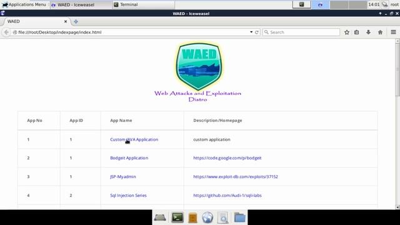Follow the code.google.com bodgeit URL
The height and width of the screenshot is (225, 400).
tap(227, 158)
